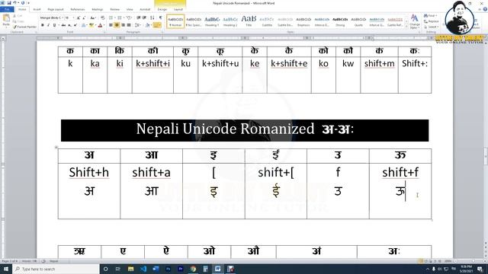Click the Text Effects icon
The image size is (488, 274).
[84, 25]
